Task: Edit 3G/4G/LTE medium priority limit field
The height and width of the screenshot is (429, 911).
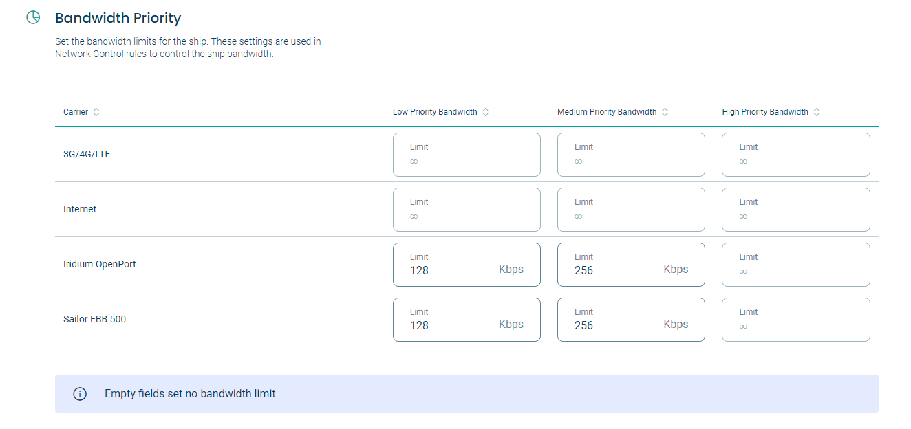Action: click(x=631, y=155)
